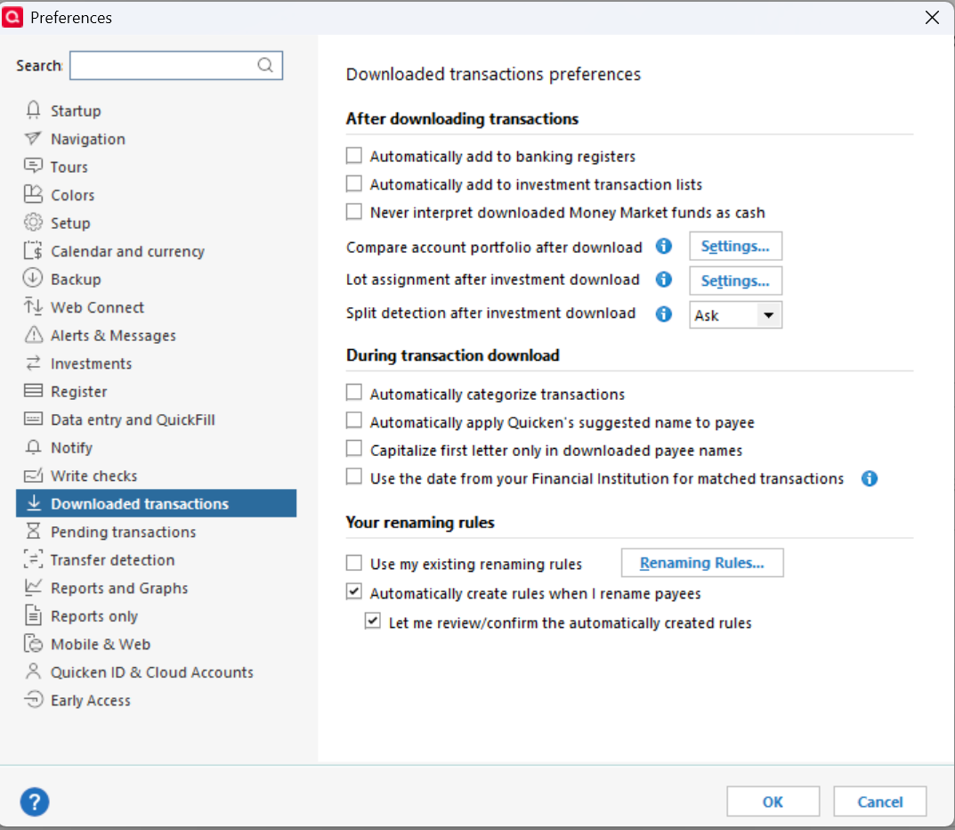The image size is (955, 830).
Task: Click the Backup circled-arrow icon
Action: [34, 279]
